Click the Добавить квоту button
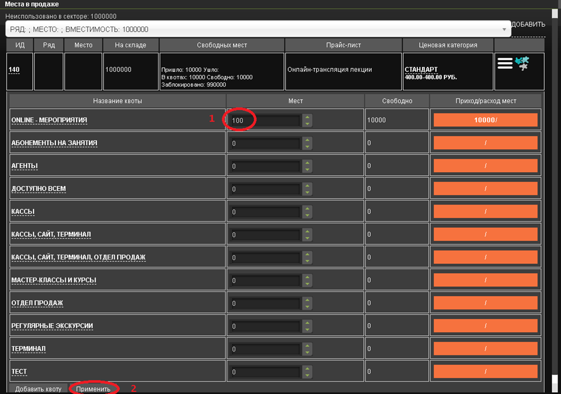Viewport: 561px width, 394px height. click(x=38, y=389)
